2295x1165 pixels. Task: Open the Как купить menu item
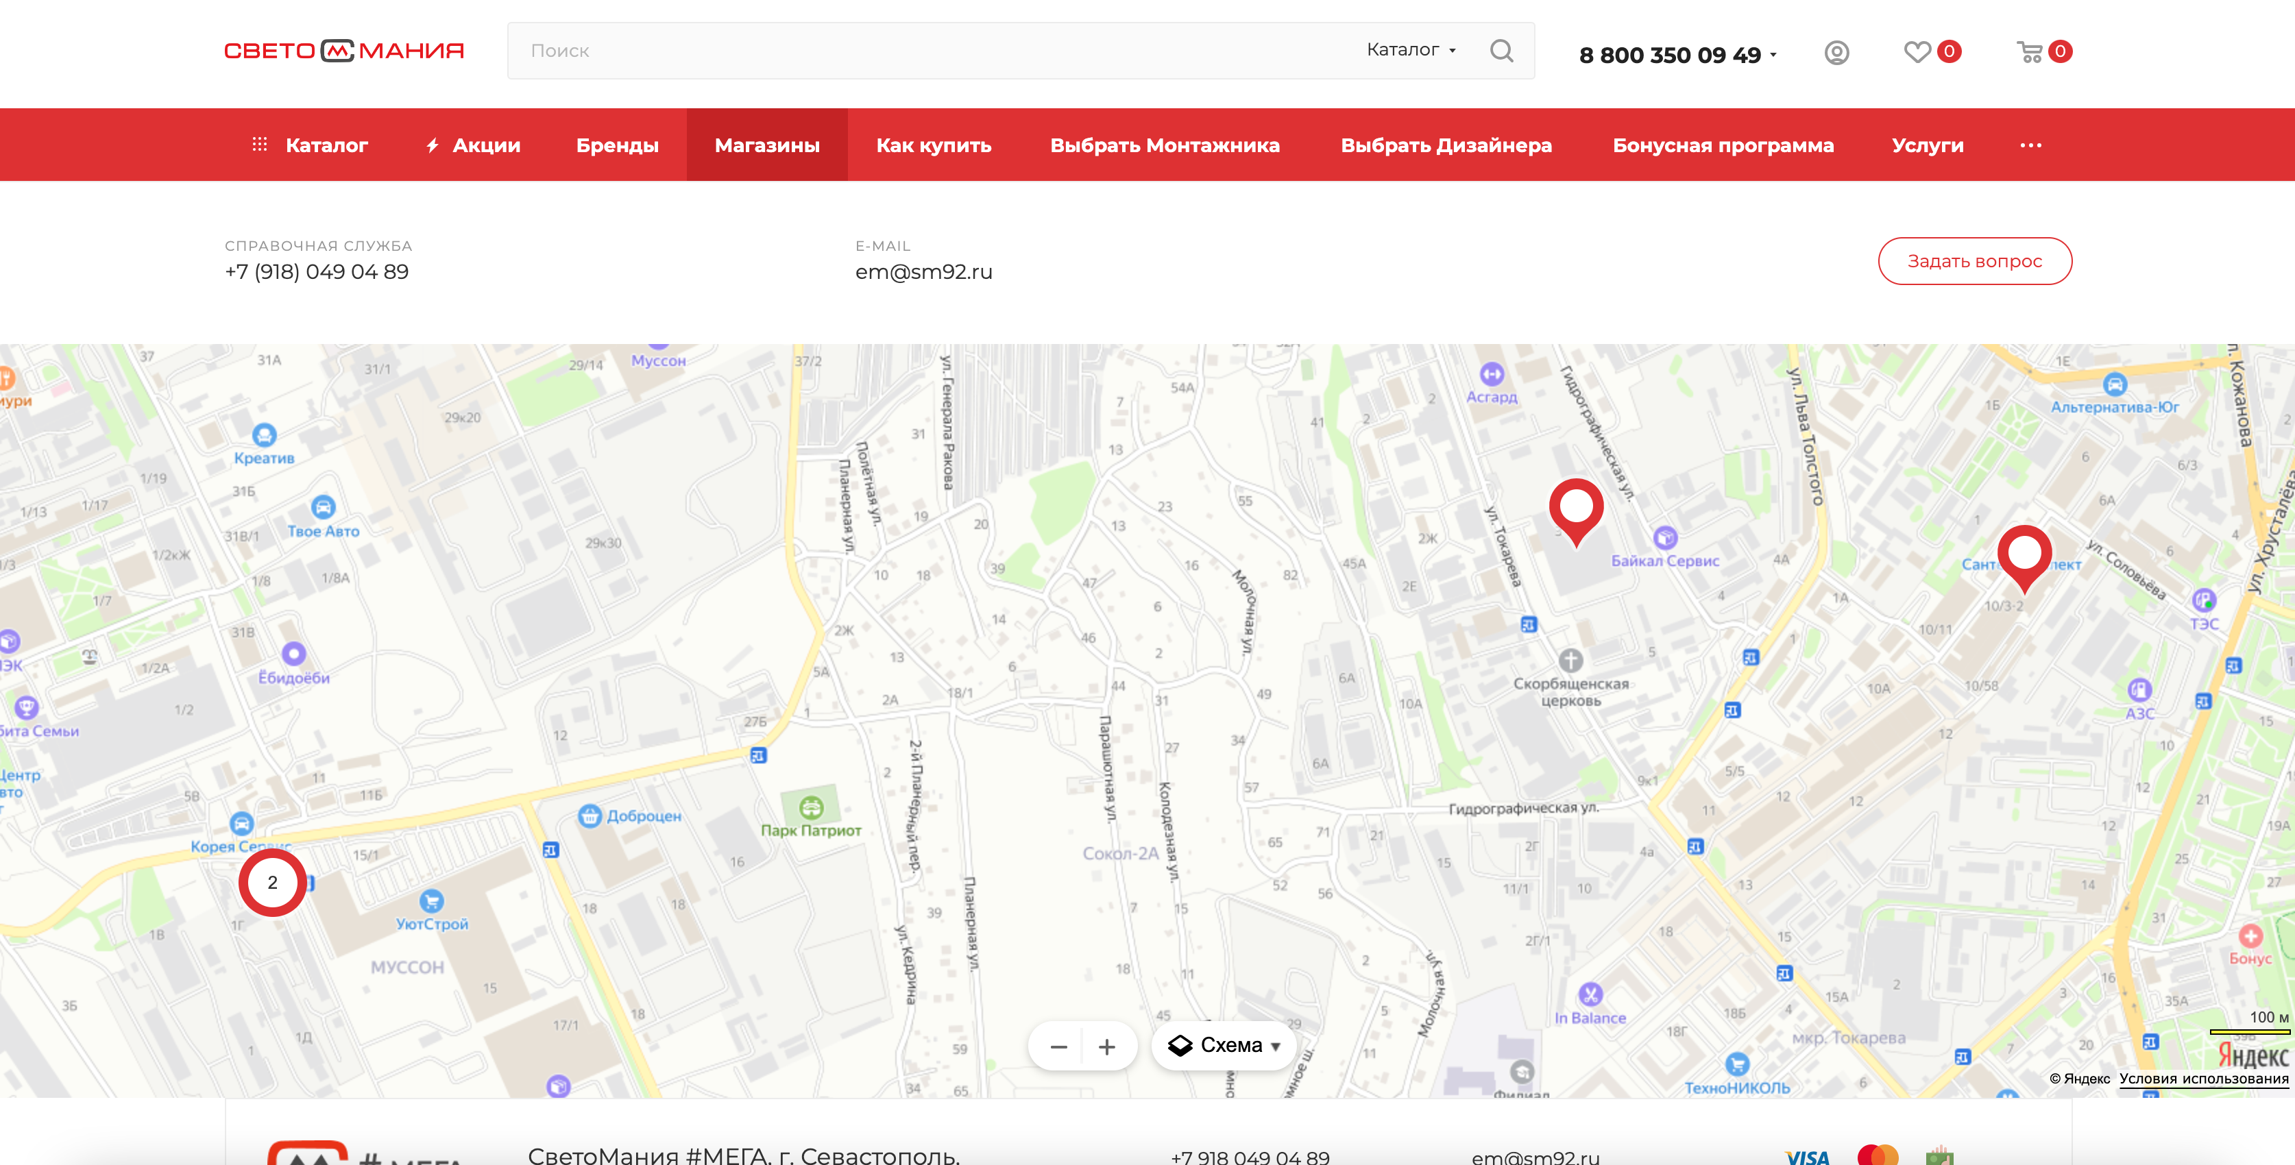(934, 145)
